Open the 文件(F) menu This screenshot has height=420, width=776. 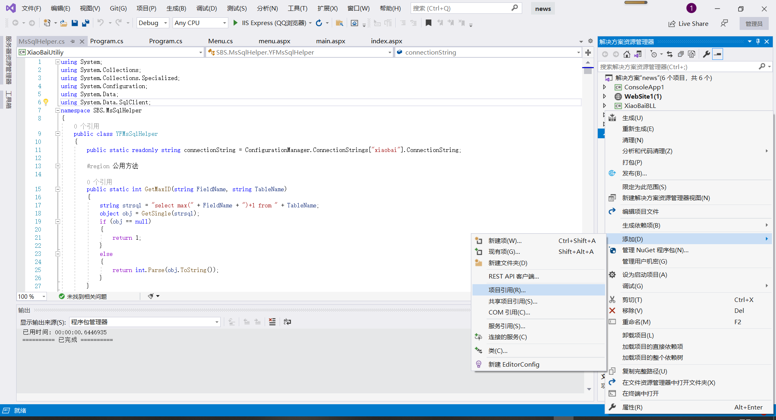click(x=31, y=8)
